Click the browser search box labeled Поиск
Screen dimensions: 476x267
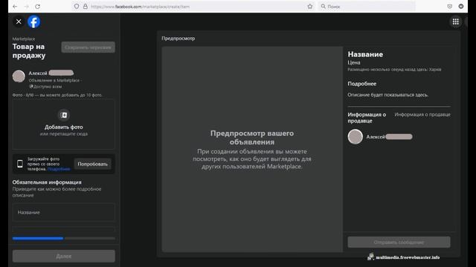[367, 7]
